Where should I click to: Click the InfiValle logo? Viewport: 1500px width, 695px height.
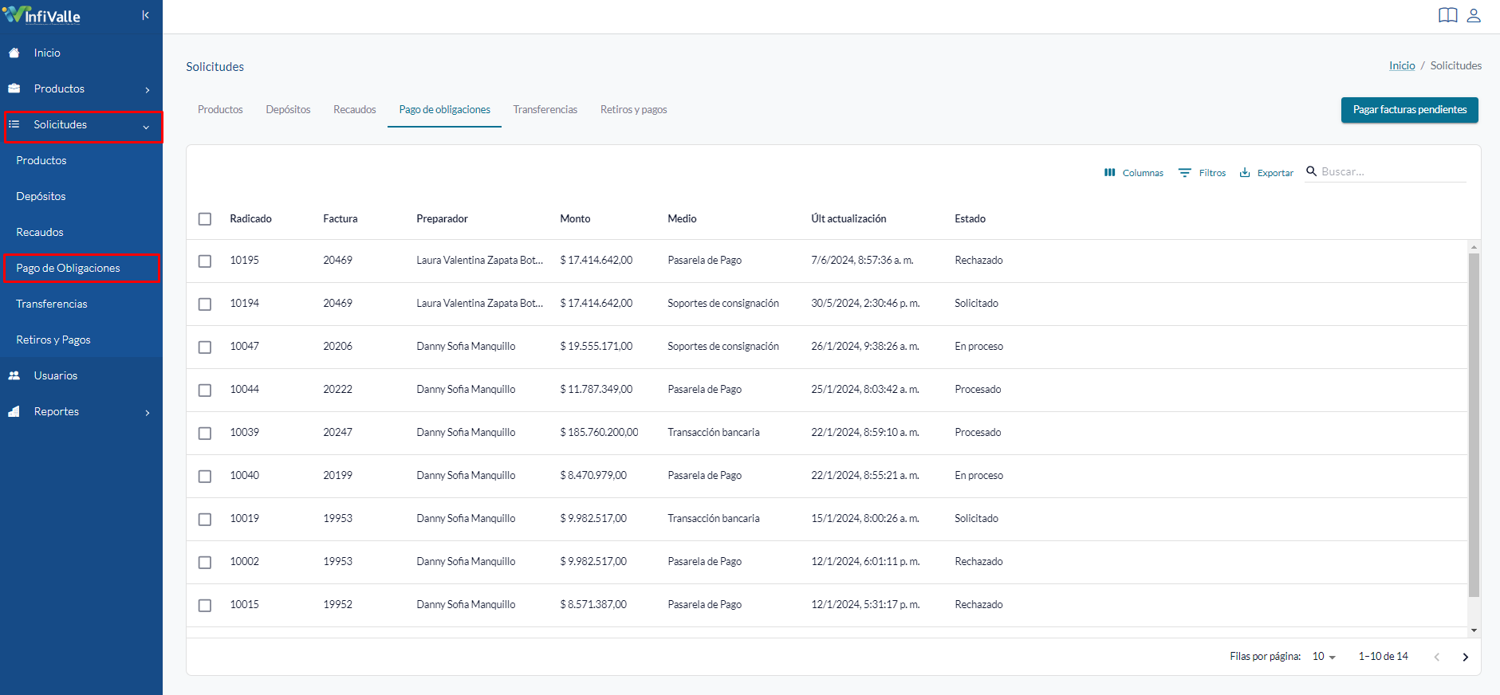(x=41, y=15)
